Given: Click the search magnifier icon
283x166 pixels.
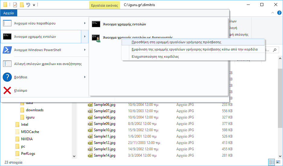Looking at the screenshot, I should pyautogui.click(x=275, y=50).
